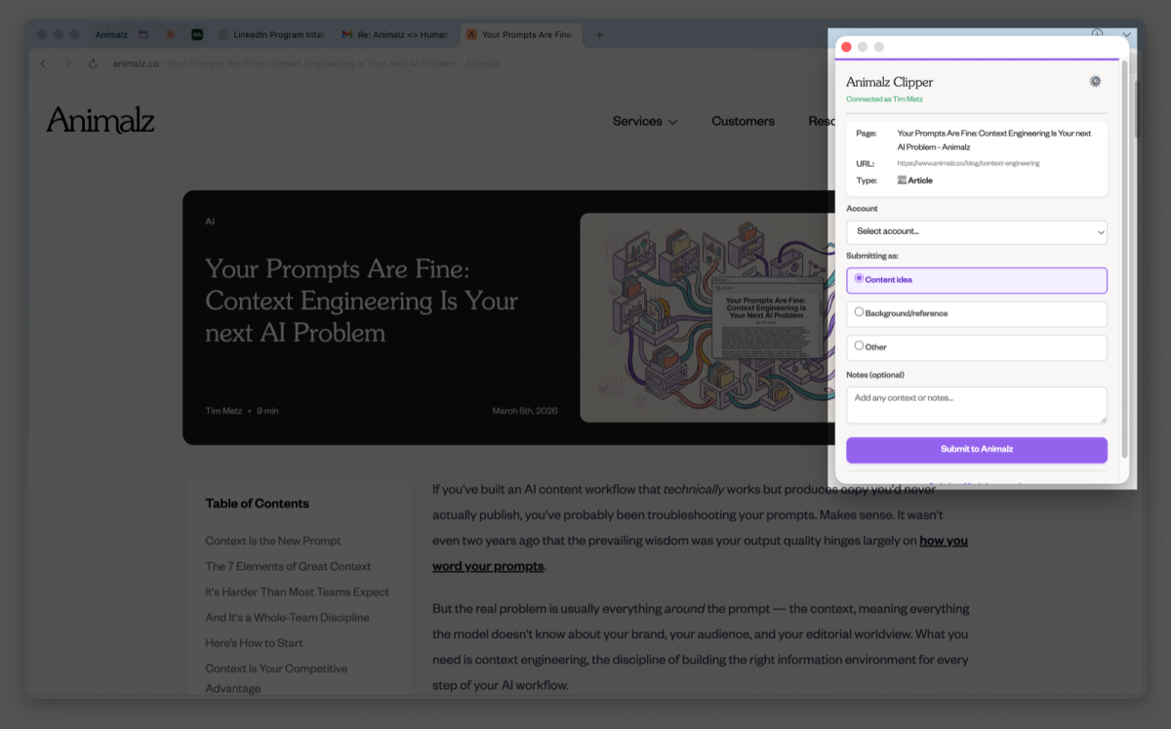Open Animalz Clipper settings gear

(1095, 82)
